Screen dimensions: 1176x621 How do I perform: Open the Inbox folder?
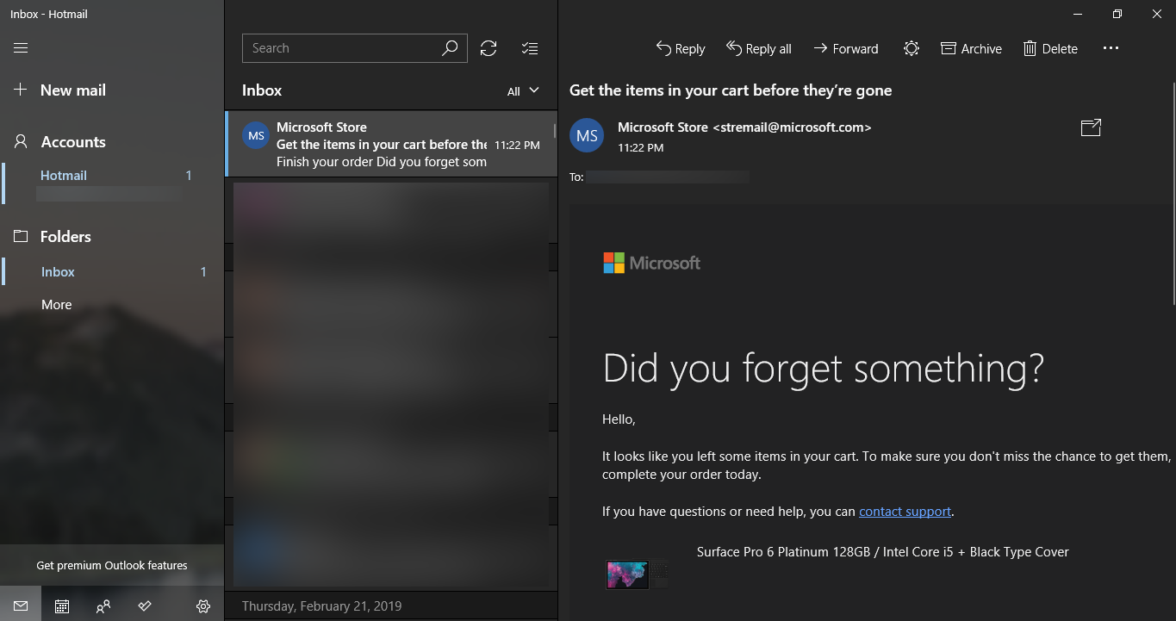[x=112, y=272]
